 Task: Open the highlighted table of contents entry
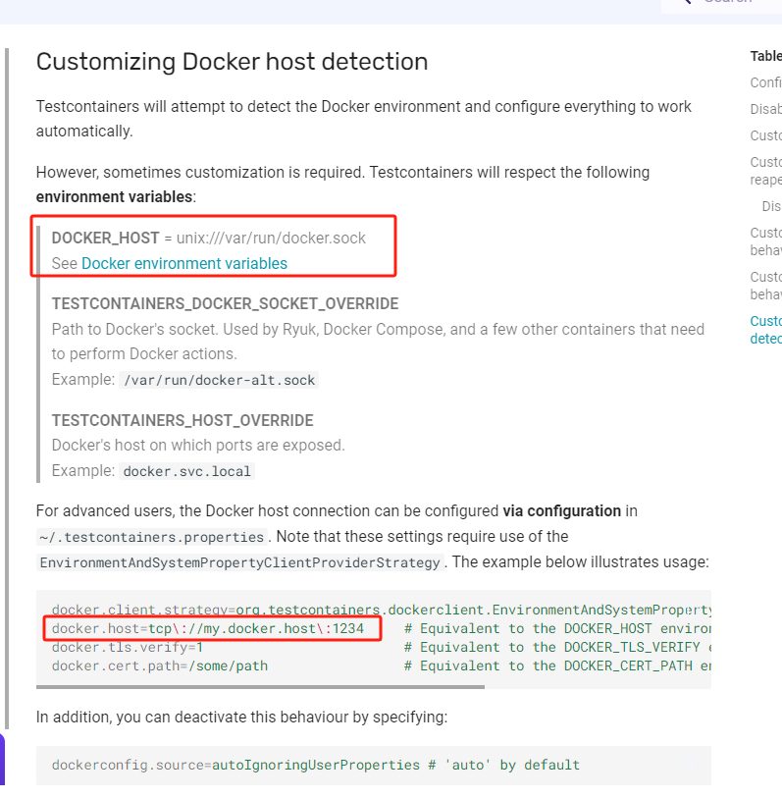tap(765, 330)
